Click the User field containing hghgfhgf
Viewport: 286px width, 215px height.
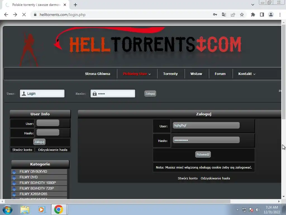coord(206,125)
